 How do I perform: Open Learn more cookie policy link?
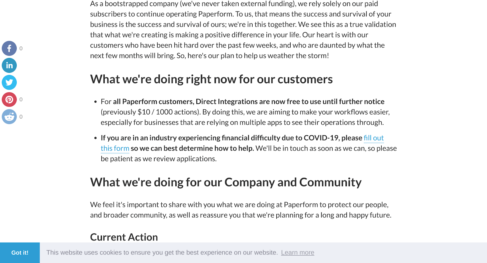[x=298, y=252]
